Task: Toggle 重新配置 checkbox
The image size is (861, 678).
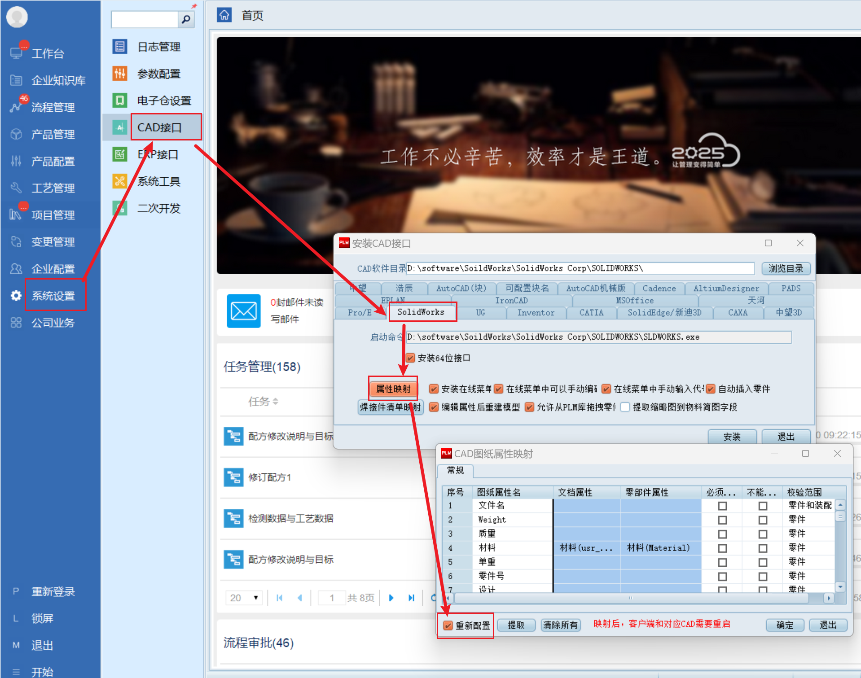Action: coord(448,626)
